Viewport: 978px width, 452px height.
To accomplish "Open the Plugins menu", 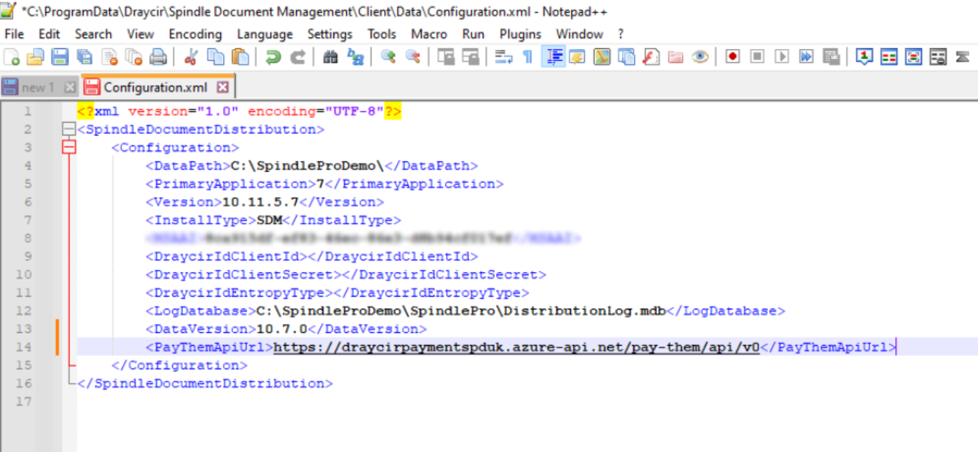I will click(x=520, y=34).
